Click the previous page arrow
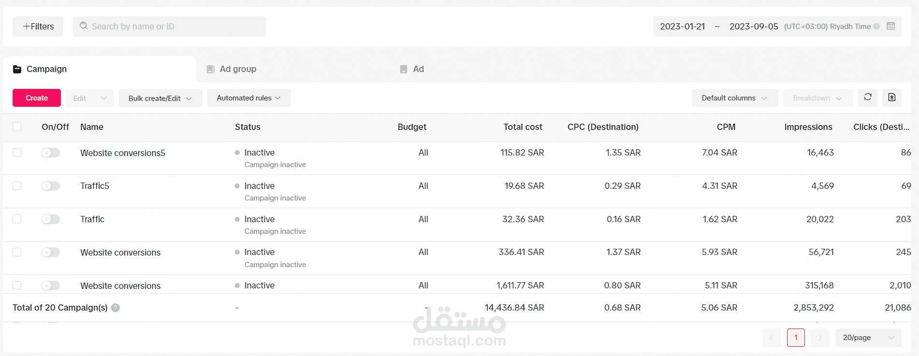 coord(772,338)
